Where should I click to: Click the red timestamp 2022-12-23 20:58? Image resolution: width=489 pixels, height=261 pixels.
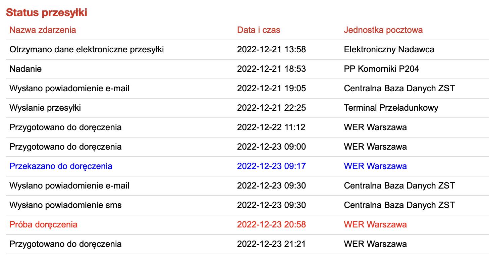click(x=271, y=225)
